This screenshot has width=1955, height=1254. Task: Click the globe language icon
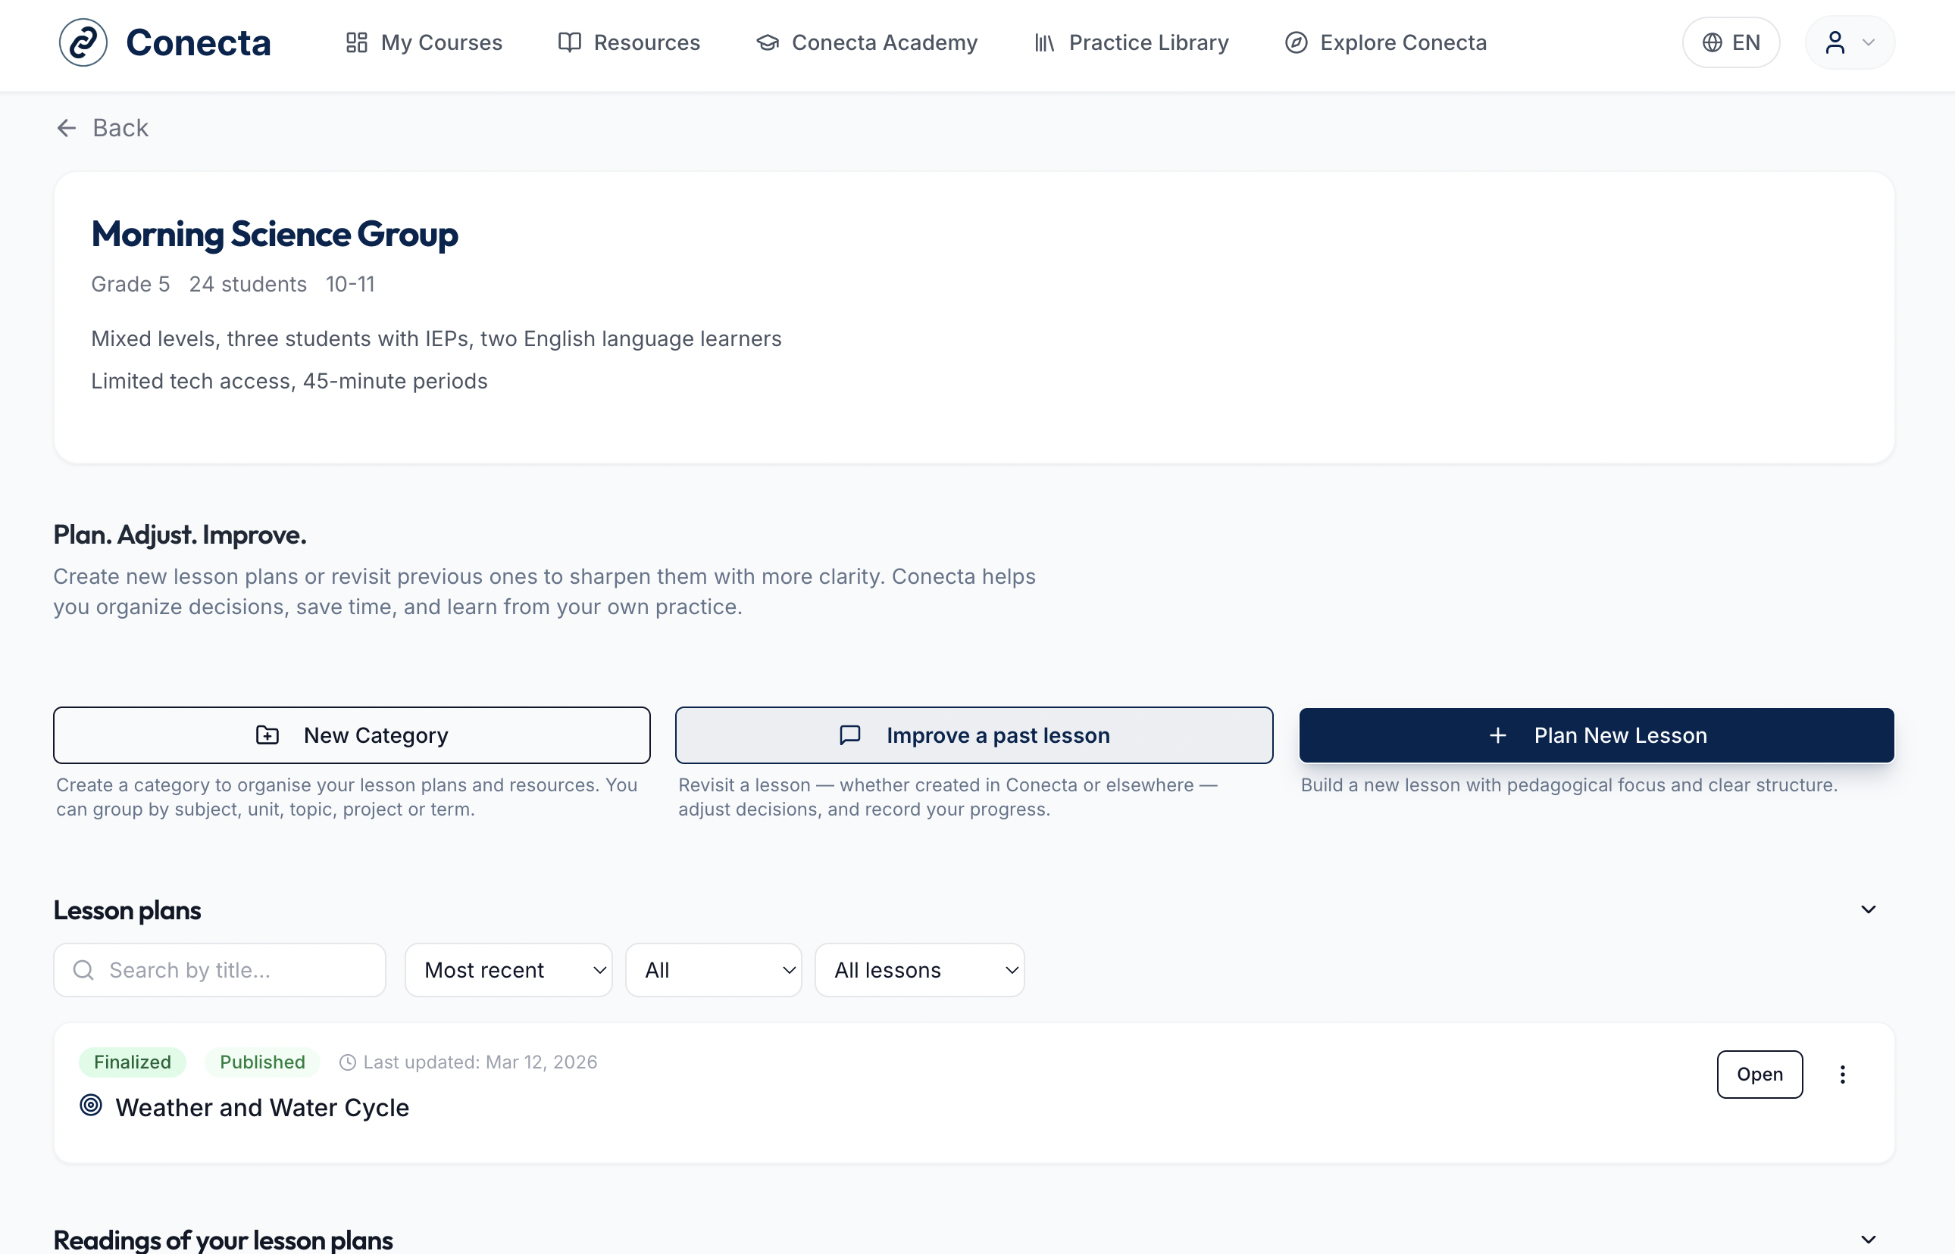pyautogui.click(x=1713, y=42)
